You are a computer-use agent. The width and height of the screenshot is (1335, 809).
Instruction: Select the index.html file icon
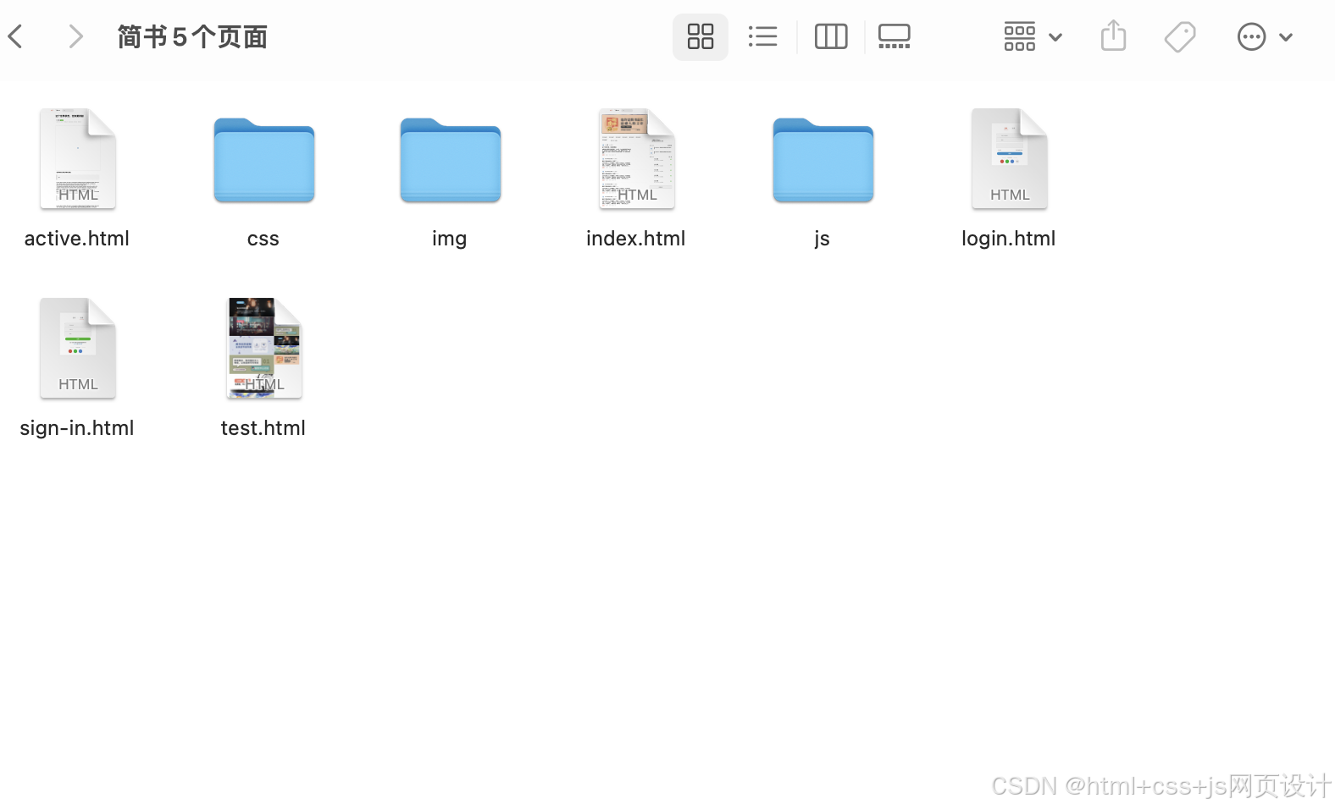(x=637, y=159)
